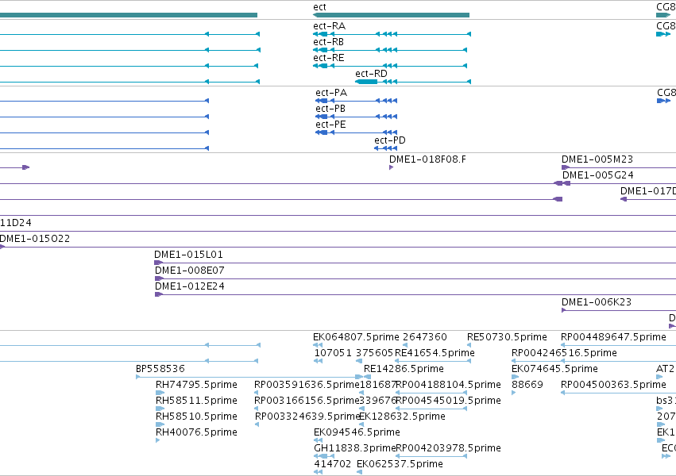The height and width of the screenshot is (476, 676).
Task: Select EST RH74795.5prime
Action: [x=196, y=385]
